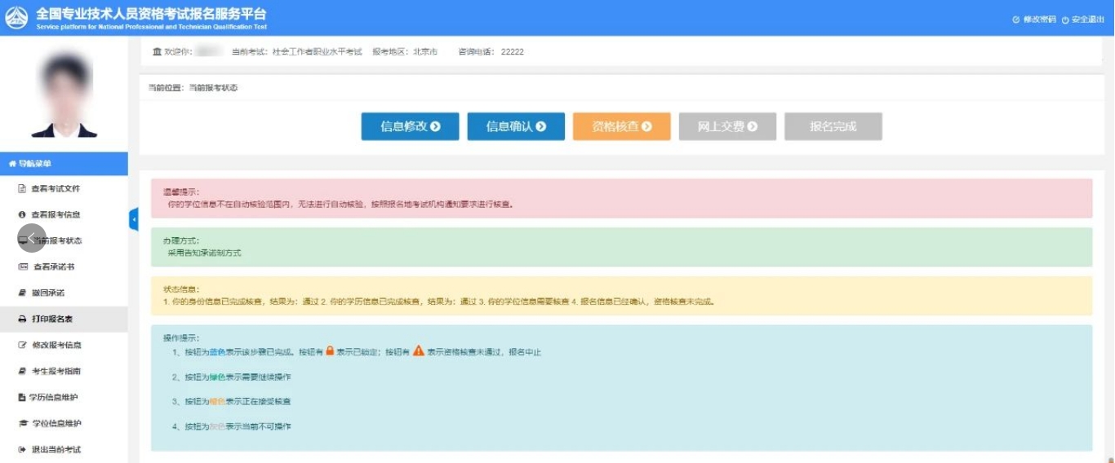Collapse the sidebar with the blue arrow tab
Viewport: 1115px width, 463px height.
[134, 219]
